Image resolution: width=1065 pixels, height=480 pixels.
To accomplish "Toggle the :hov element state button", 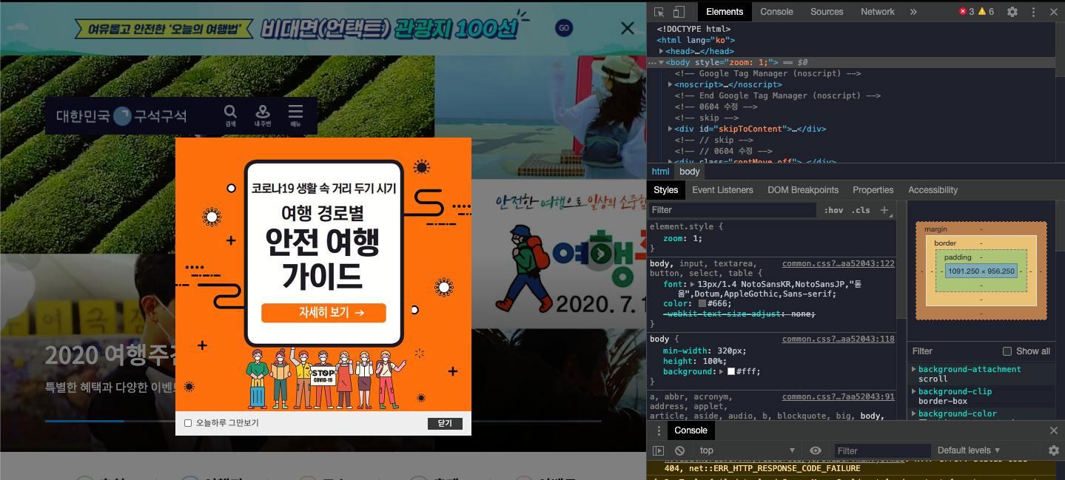I will [833, 210].
